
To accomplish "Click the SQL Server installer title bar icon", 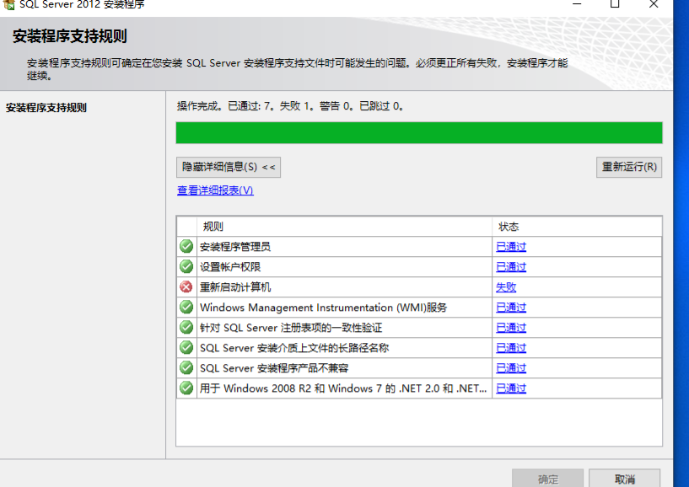I will pos(8,4).
